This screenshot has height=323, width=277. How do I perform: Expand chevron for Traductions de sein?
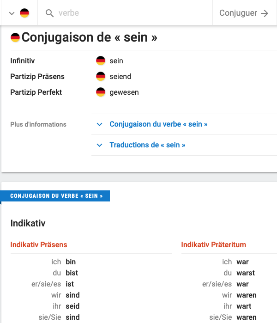(x=99, y=145)
